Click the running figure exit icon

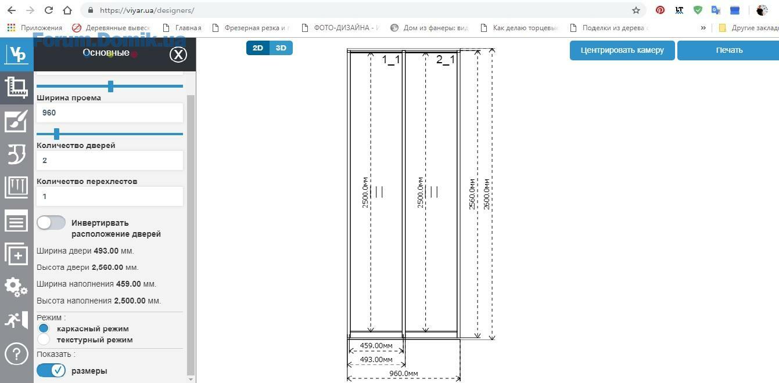tap(16, 320)
